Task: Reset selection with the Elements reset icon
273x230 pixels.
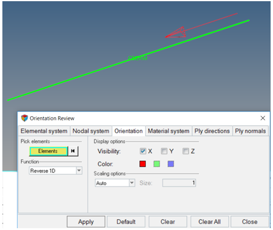Action: coord(73,151)
